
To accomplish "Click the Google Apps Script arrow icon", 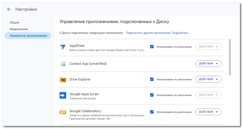I will 63,95.
